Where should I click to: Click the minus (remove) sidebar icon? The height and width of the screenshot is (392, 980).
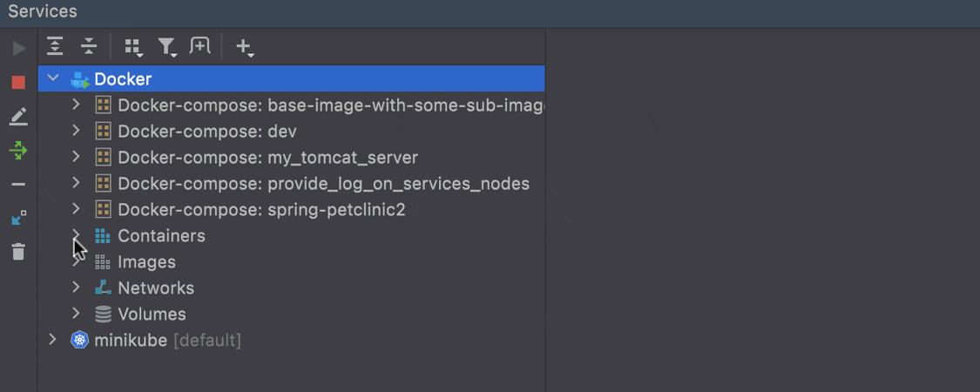(19, 185)
